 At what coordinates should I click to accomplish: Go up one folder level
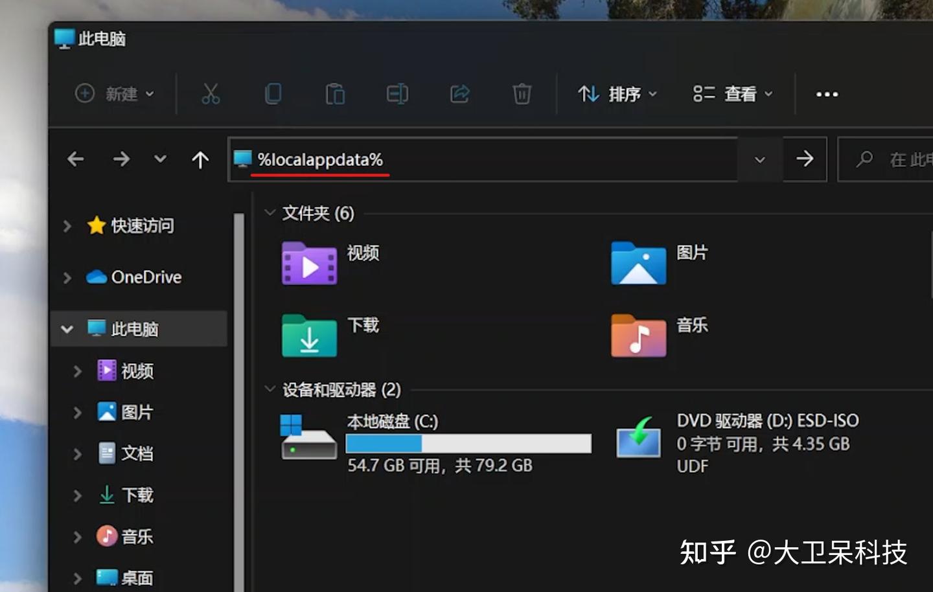(200, 159)
